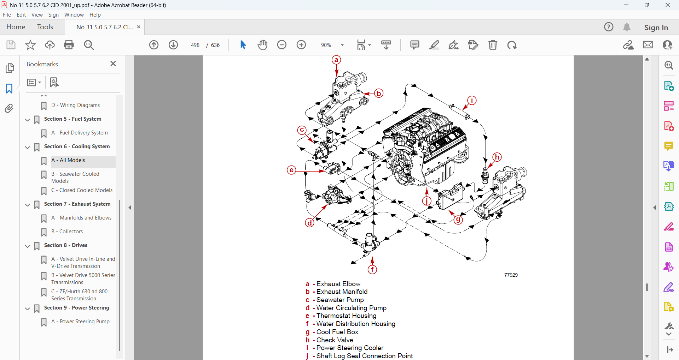Viewport: 679px width, 360px height.
Task: Click the read mode keyboard icon
Action: click(386, 45)
